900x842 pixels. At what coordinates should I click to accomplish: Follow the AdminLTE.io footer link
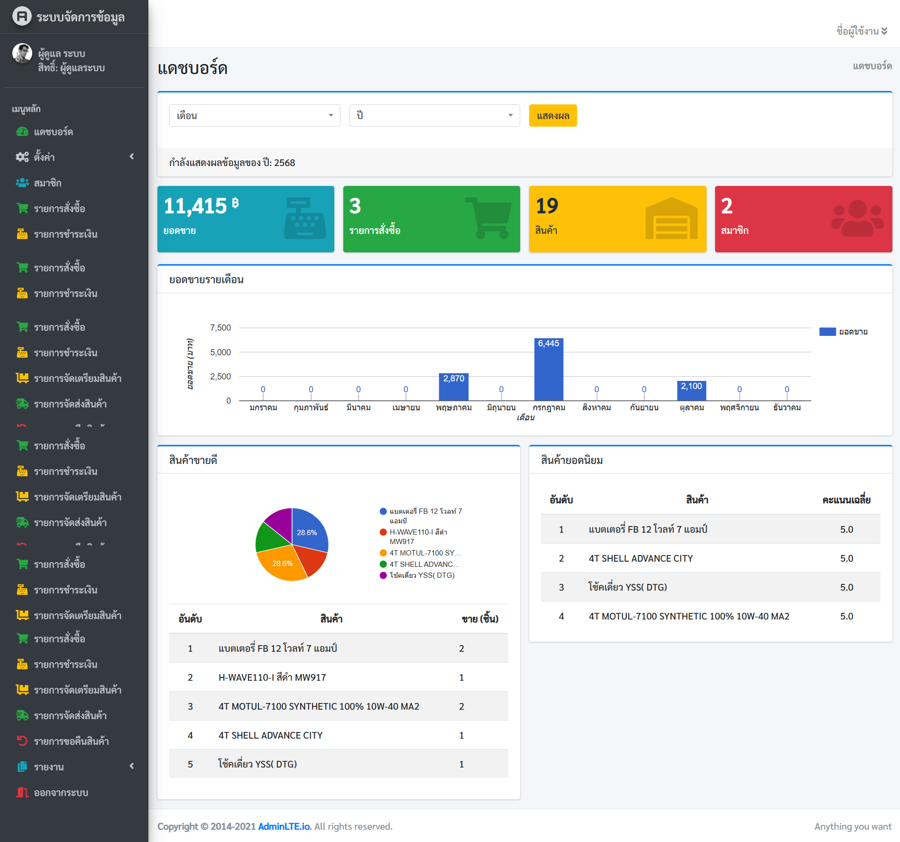[x=284, y=826]
